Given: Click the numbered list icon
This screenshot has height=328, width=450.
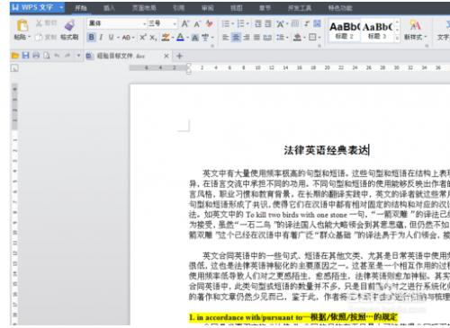Looking at the screenshot, I should tap(240, 23).
